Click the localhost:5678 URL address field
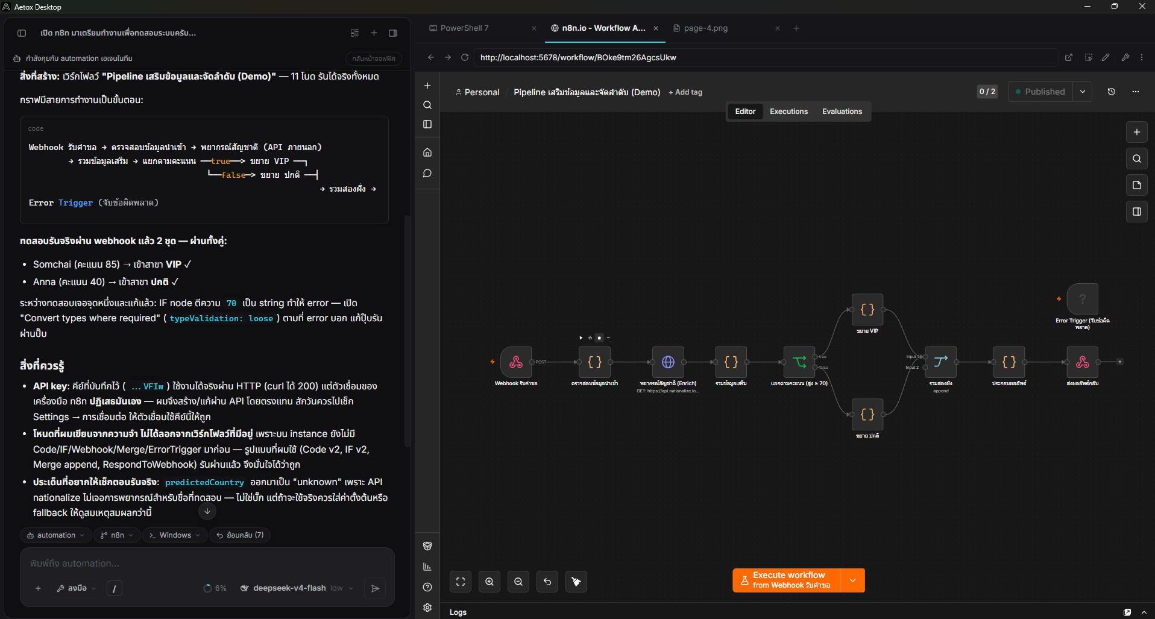Screen dimensions: 1155x619 click(x=766, y=57)
